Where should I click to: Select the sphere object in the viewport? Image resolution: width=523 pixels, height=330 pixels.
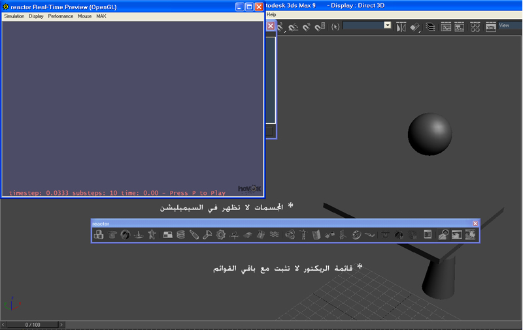click(430, 134)
